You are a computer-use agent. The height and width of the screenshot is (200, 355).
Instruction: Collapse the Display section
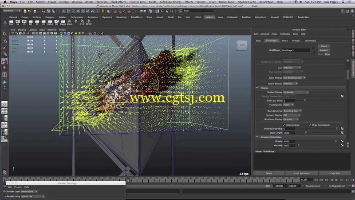click(x=257, y=88)
